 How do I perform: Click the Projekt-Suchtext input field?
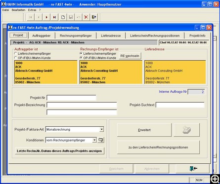180,105
